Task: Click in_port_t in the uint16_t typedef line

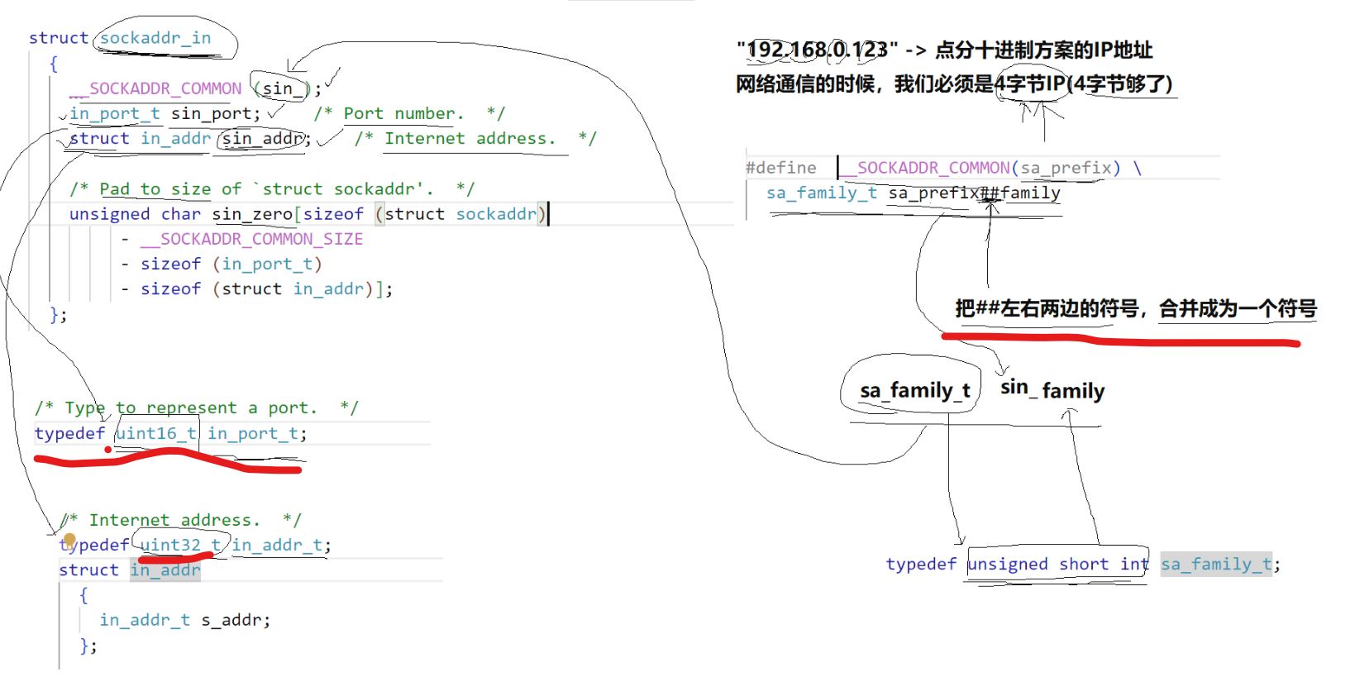Action: tap(253, 433)
